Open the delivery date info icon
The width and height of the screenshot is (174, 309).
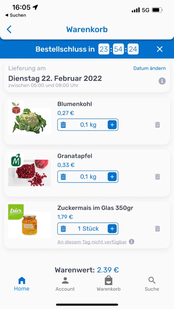(x=162, y=81)
